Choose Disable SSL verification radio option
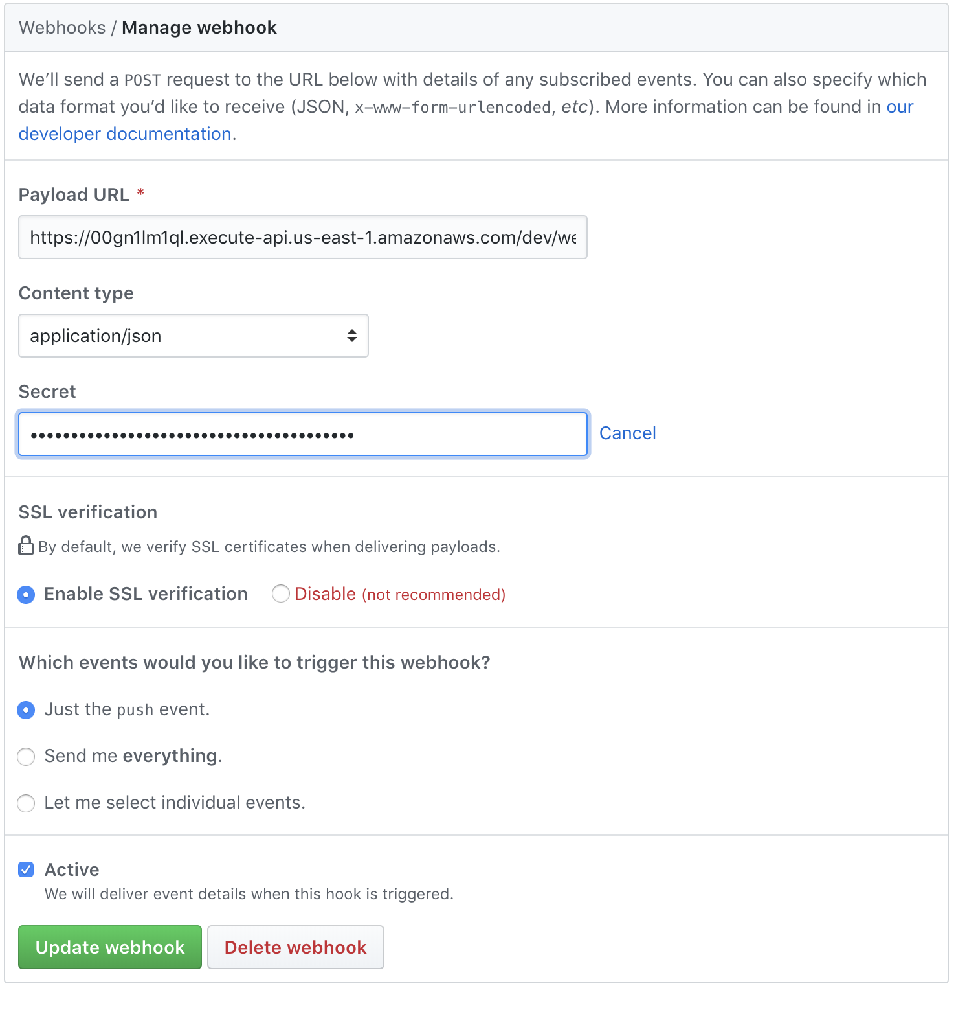This screenshot has width=967, height=1012. [281, 593]
